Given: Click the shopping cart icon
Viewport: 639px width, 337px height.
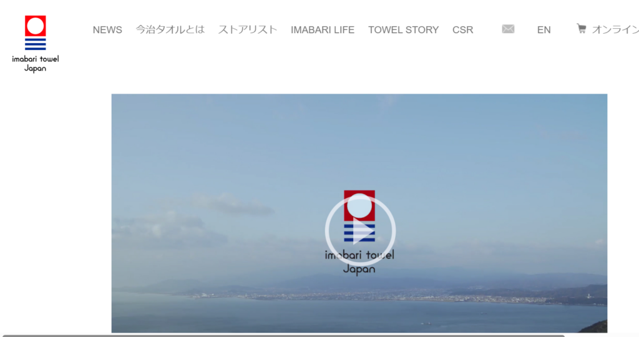Looking at the screenshot, I should [581, 29].
